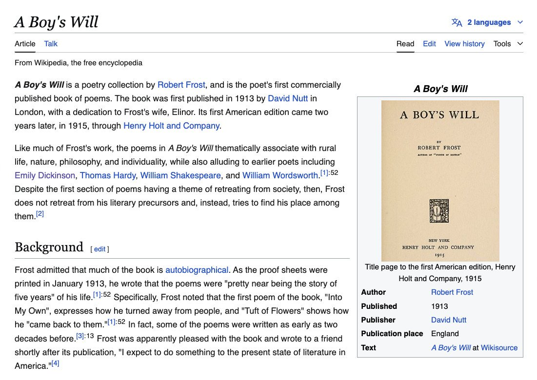Switch to the Talk tab

click(x=51, y=44)
